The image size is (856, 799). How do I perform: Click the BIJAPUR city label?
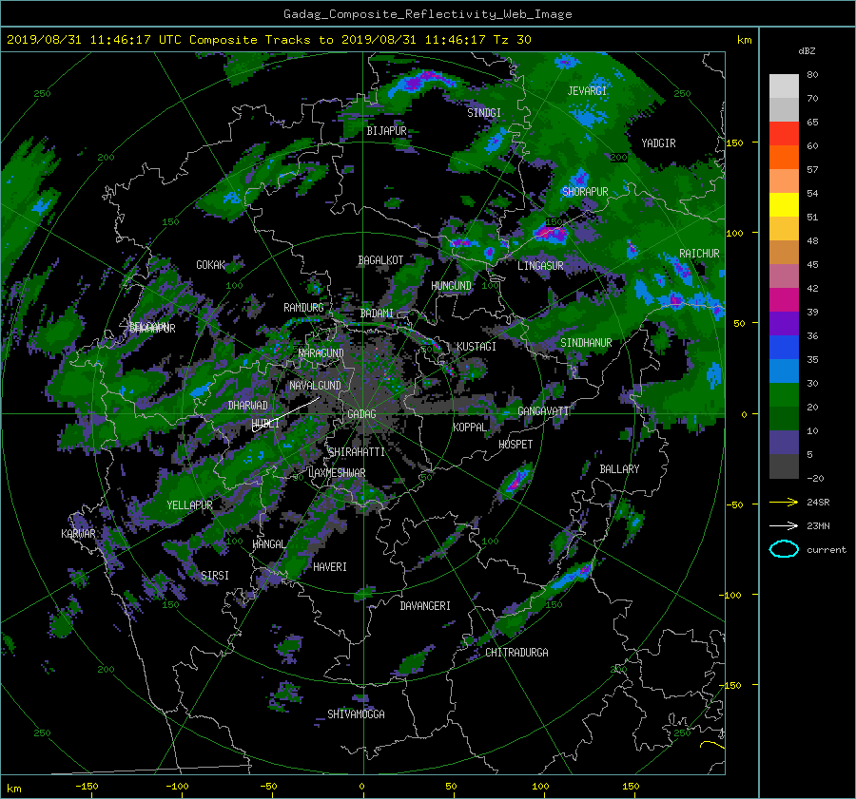(x=386, y=131)
